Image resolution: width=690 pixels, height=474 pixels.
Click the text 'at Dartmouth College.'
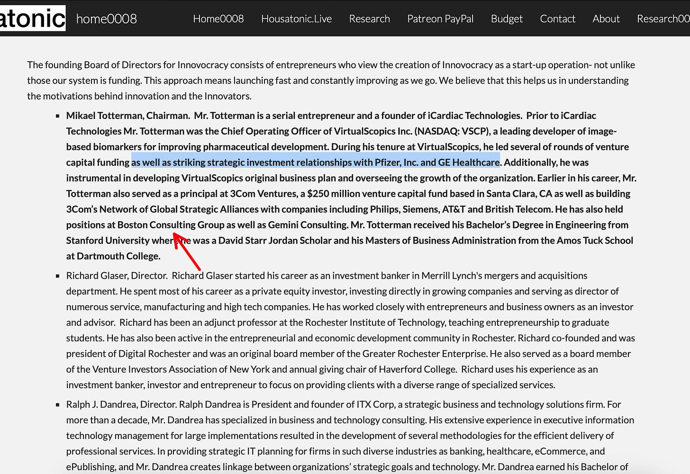pos(113,256)
